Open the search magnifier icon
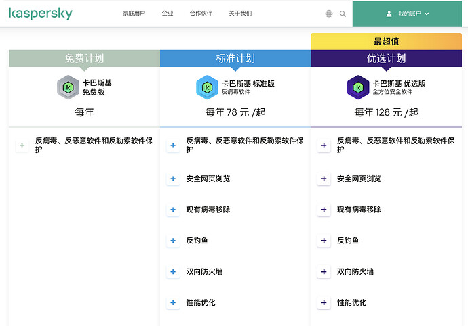468x326 pixels. [x=343, y=14]
